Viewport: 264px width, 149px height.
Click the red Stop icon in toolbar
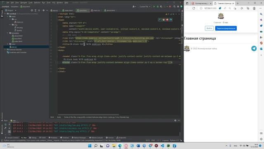point(170,7)
